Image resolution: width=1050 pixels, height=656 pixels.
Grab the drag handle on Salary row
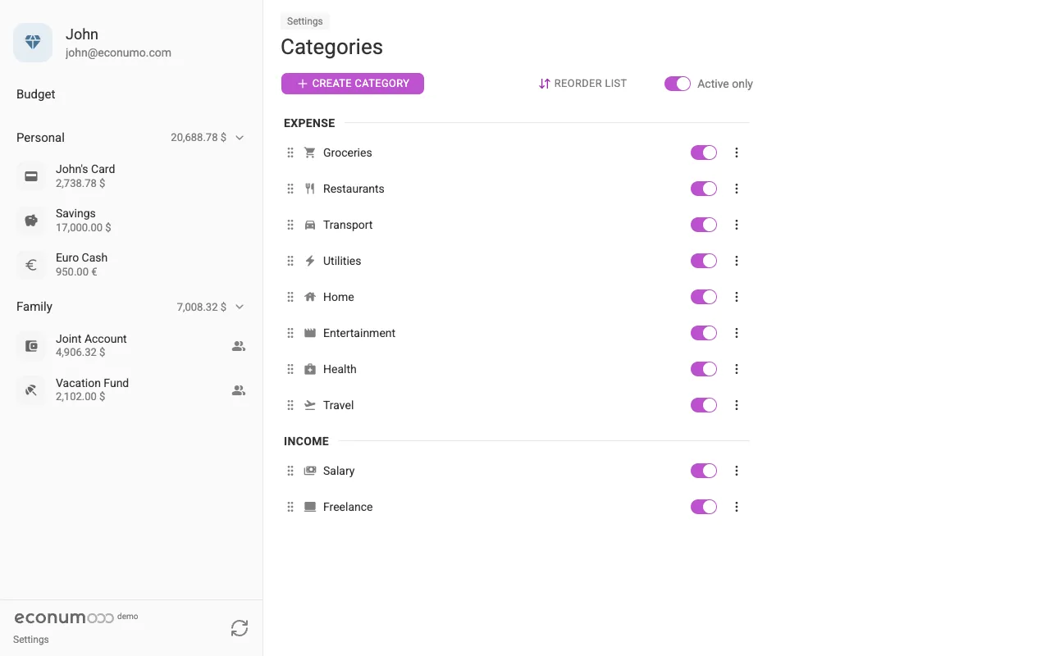(x=290, y=471)
